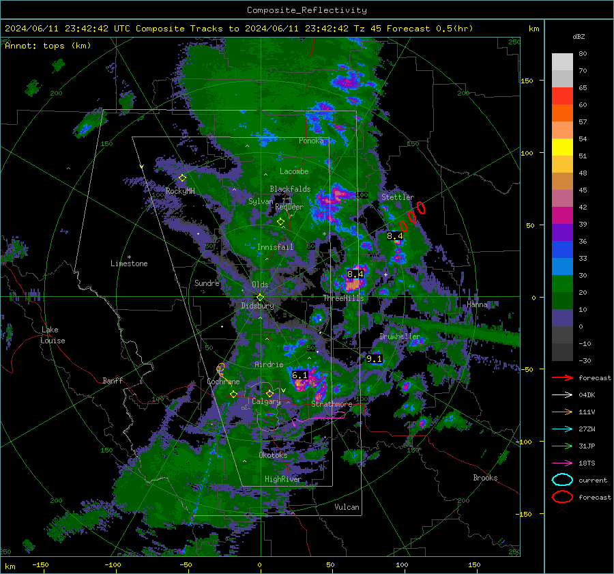Select the white 04DK track arrow
This screenshot has height=574, width=614.
[x=562, y=395]
